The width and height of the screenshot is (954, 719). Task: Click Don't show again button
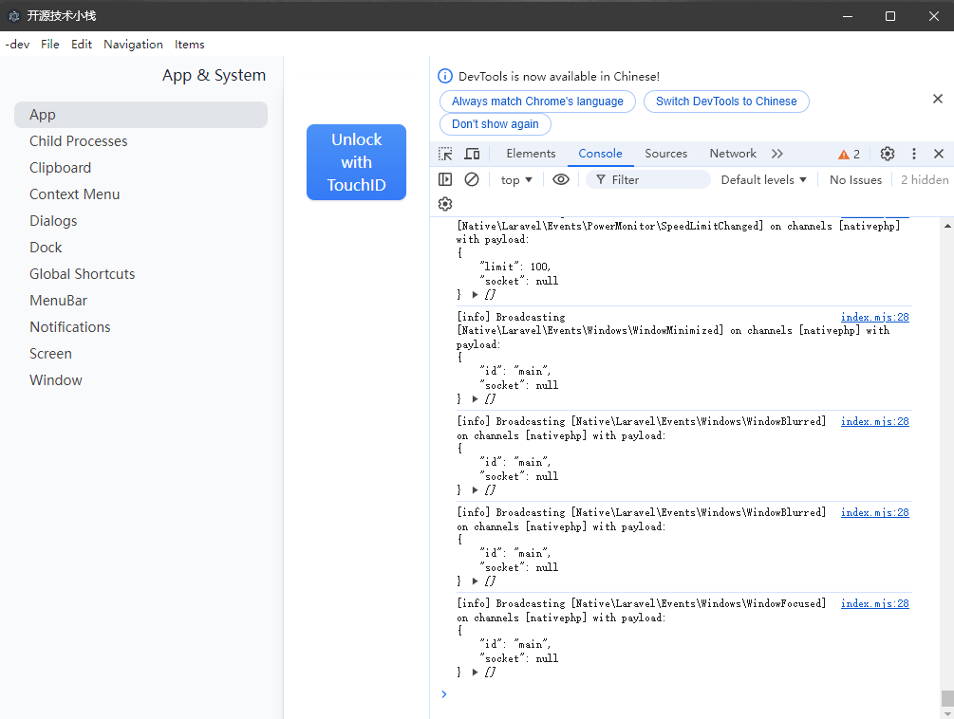[496, 124]
